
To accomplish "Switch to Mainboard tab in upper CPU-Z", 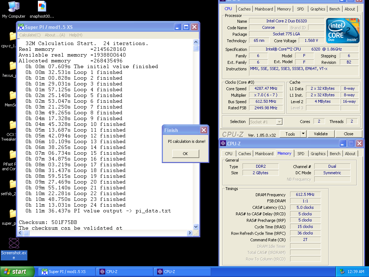I will coord(264,9).
